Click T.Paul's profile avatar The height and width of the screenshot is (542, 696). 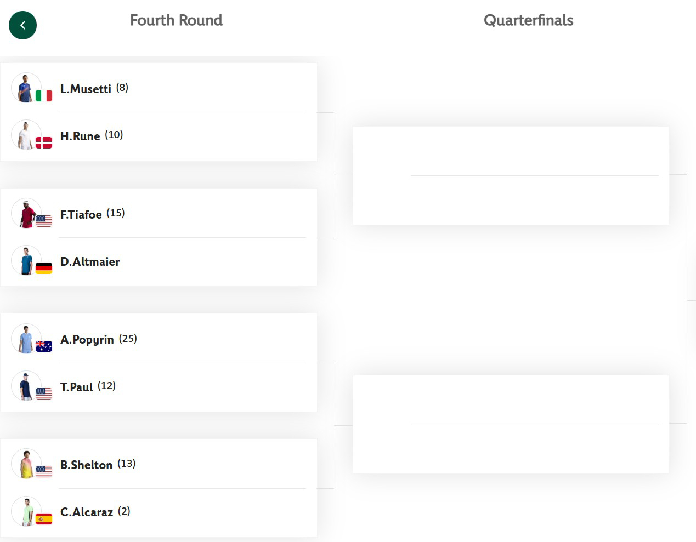[x=26, y=386]
